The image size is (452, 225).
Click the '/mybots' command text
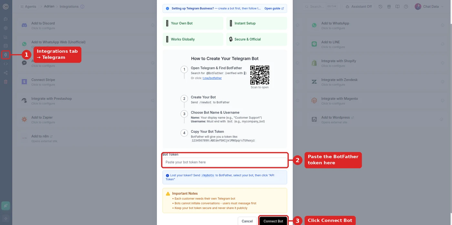pyautogui.click(x=208, y=175)
